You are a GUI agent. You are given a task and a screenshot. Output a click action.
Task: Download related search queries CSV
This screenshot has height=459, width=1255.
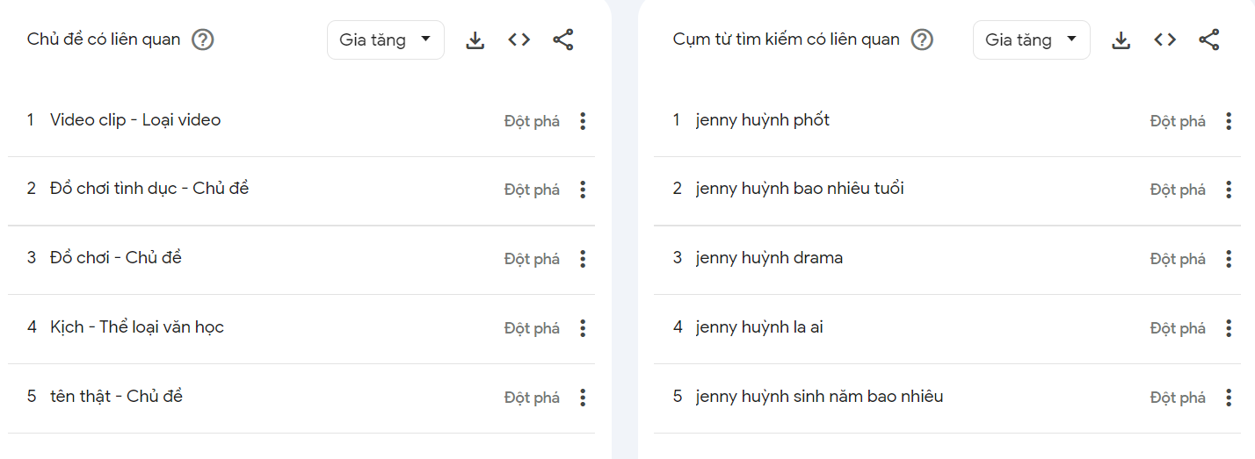1121,40
